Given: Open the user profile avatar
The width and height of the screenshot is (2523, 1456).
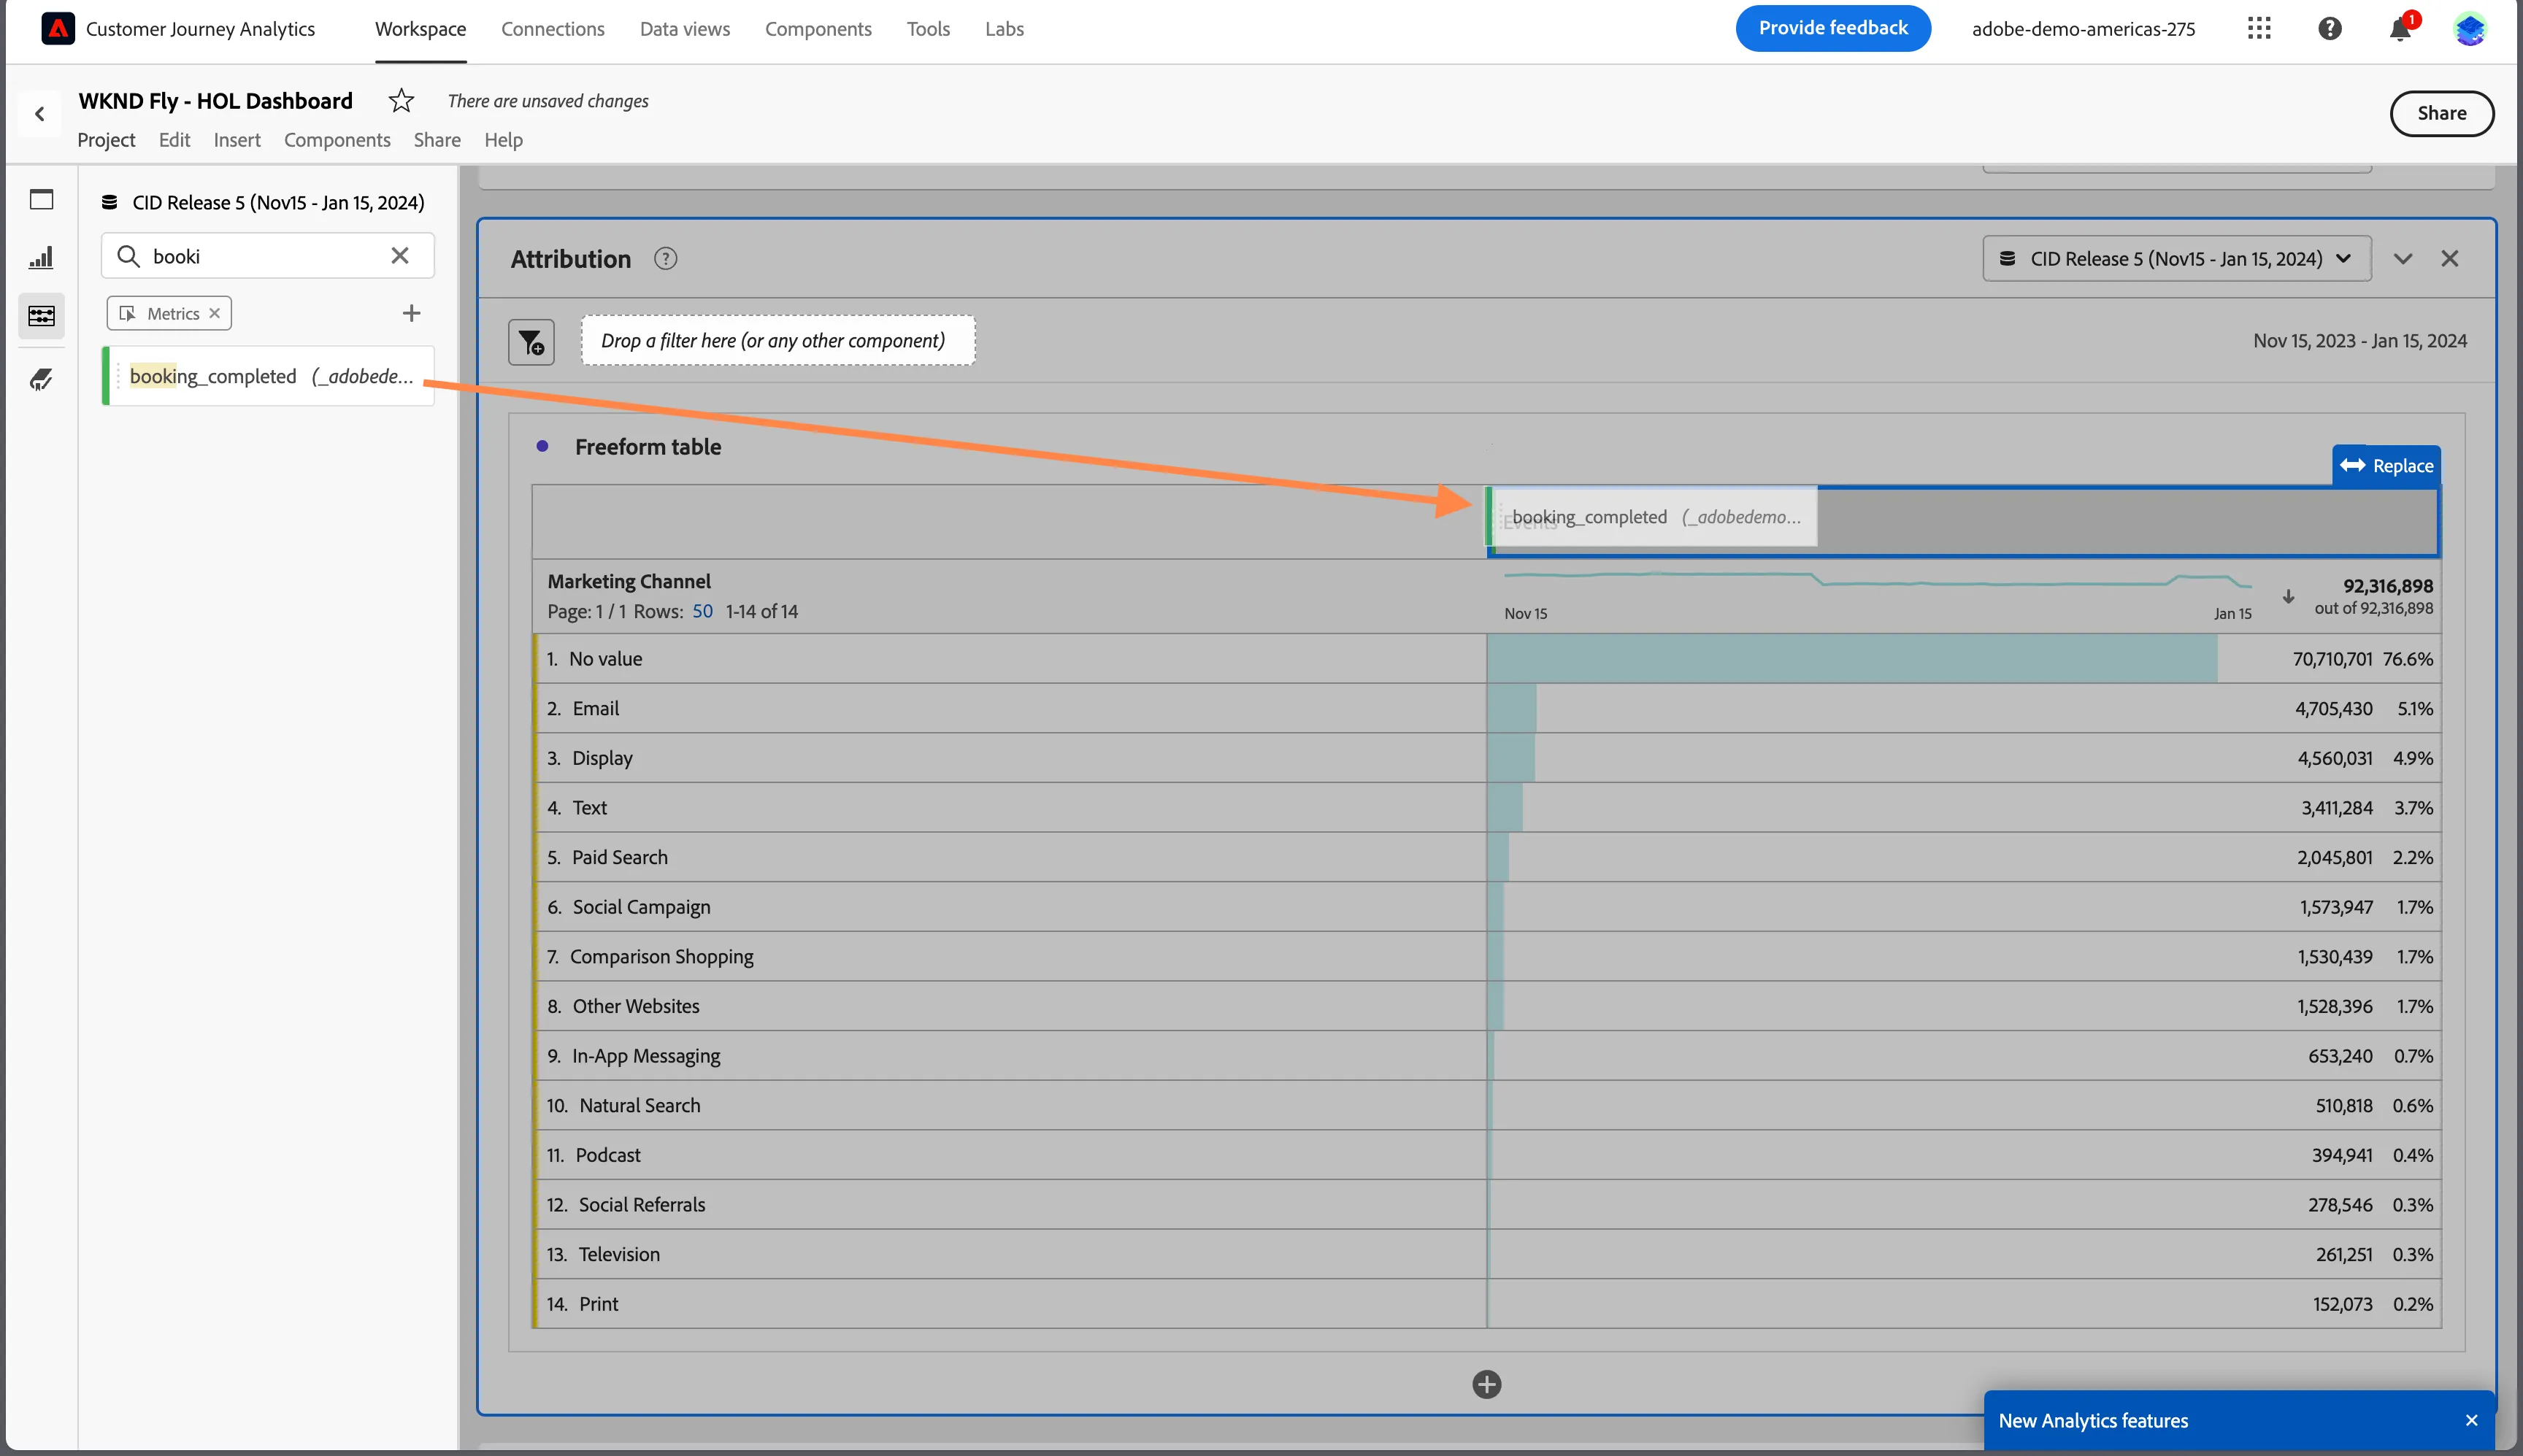Looking at the screenshot, I should [x=2470, y=29].
